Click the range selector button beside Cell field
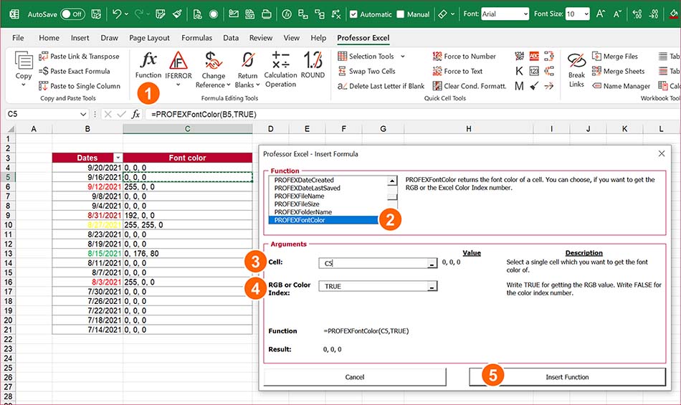Screen dimensions: 681x405 pos(432,263)
